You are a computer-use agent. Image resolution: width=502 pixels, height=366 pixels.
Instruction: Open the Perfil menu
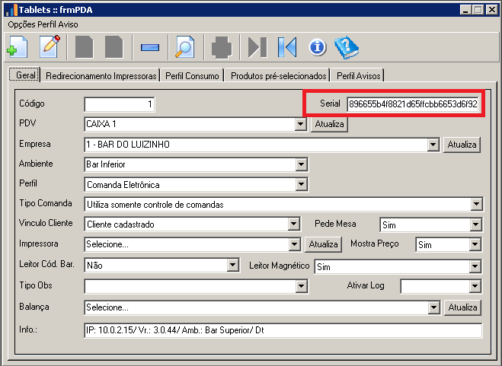(46, 24)
